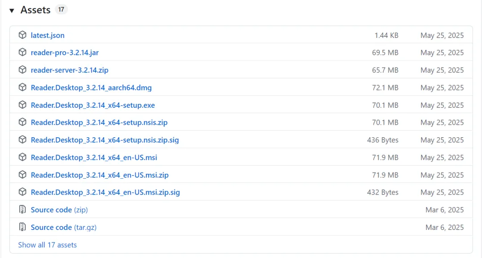Download reader-server-3.2.14.zip
482x258 pixels.
[x=70, y=70]
